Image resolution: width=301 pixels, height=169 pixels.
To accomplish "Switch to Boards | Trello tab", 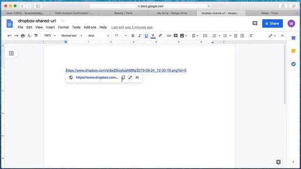I will (123, 13).
